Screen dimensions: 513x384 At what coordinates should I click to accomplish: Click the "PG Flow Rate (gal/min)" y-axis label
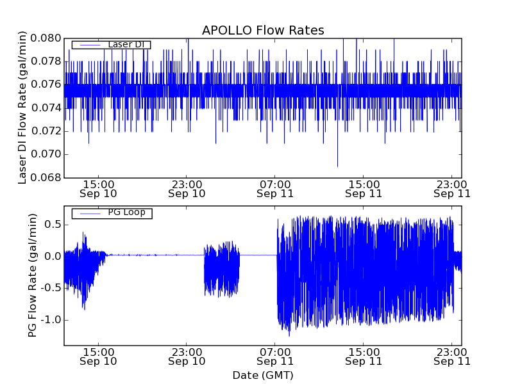(32, 276)
